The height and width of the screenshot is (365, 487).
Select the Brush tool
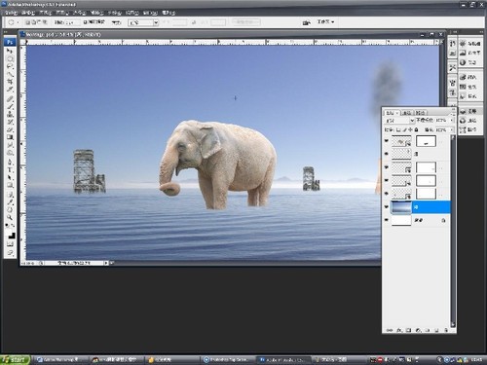[x=10, y=107]
